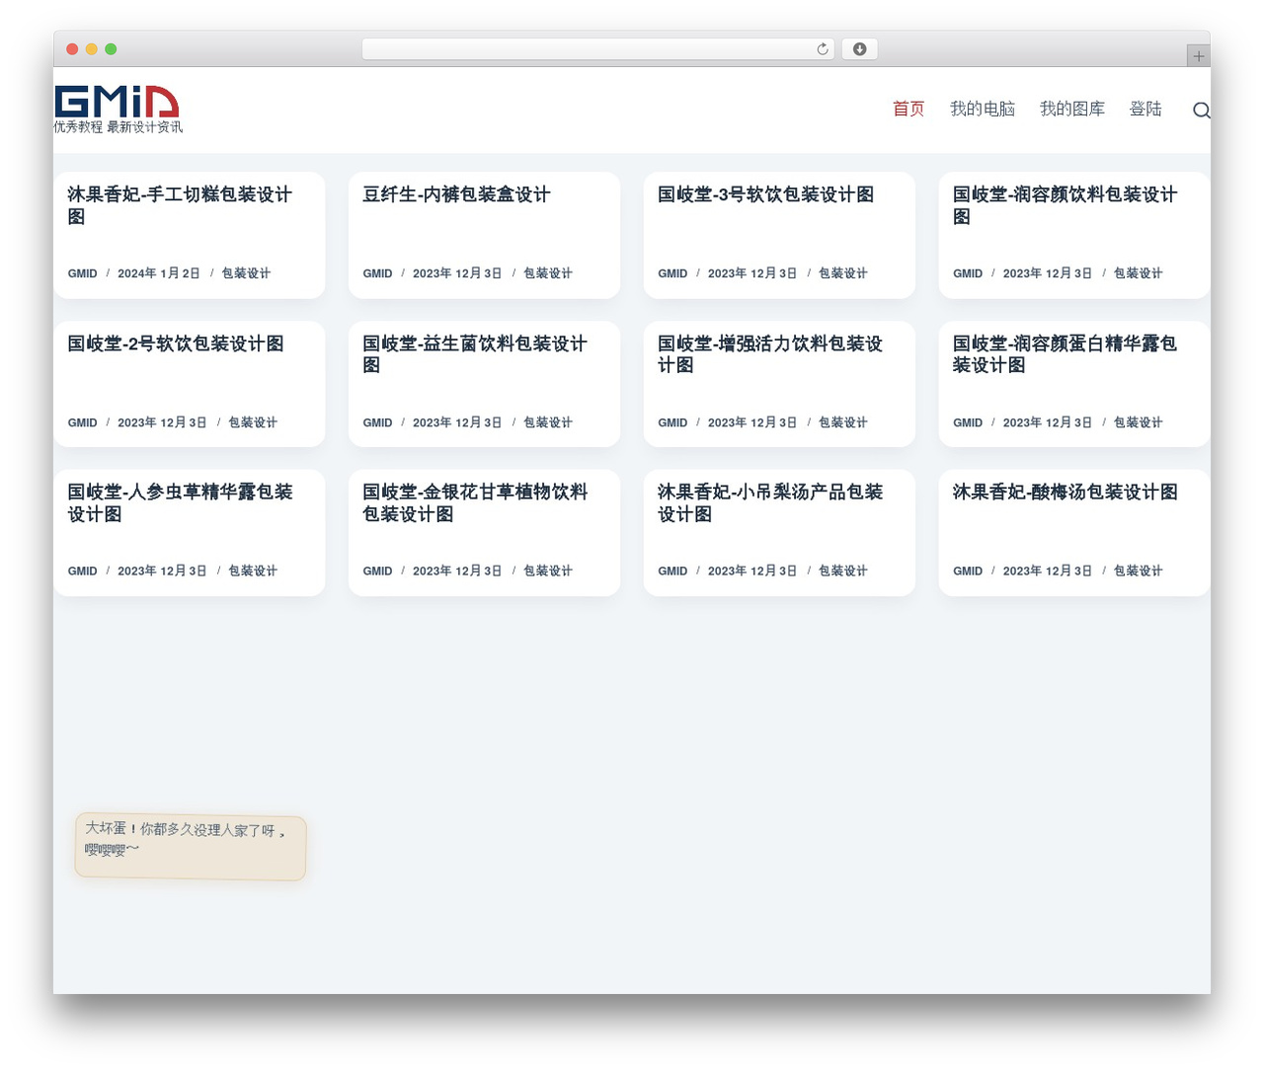The width and height of the screenshot is (1264, 1070).
Task: Open article 沐果香妃-手工切糕包装设计图
Action: (180, 205)
